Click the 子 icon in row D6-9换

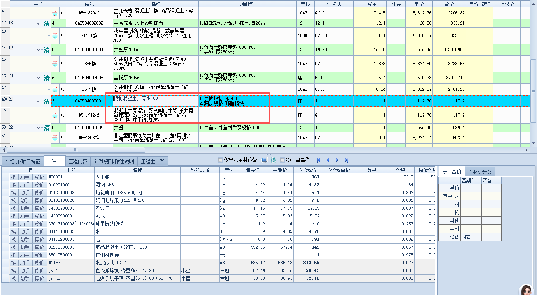click(55, 89)
